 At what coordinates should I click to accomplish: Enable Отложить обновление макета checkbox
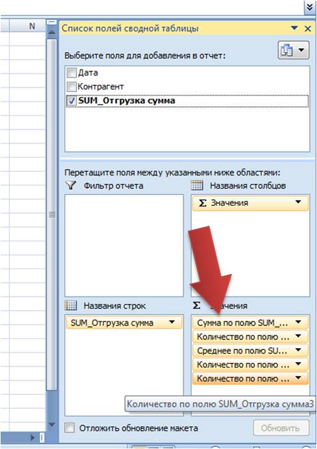coord(69,428)
